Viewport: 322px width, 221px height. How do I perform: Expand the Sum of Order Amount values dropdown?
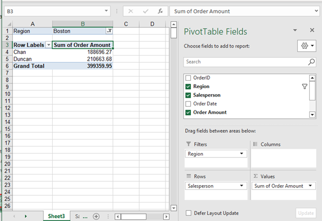(x=310, y=186)
